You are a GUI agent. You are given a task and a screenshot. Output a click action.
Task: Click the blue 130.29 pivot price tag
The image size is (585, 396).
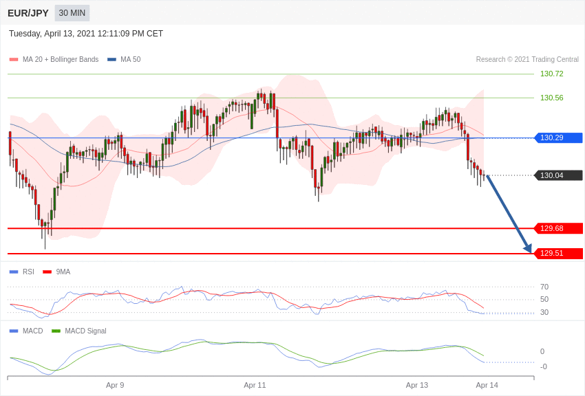(x=559, y=137)
